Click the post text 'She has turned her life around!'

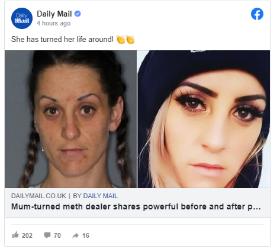tap(62, 39)
